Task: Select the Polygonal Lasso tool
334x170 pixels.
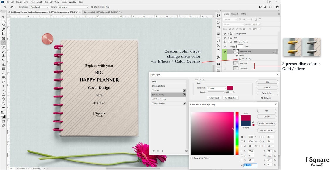Action: [x=4, y=25]
